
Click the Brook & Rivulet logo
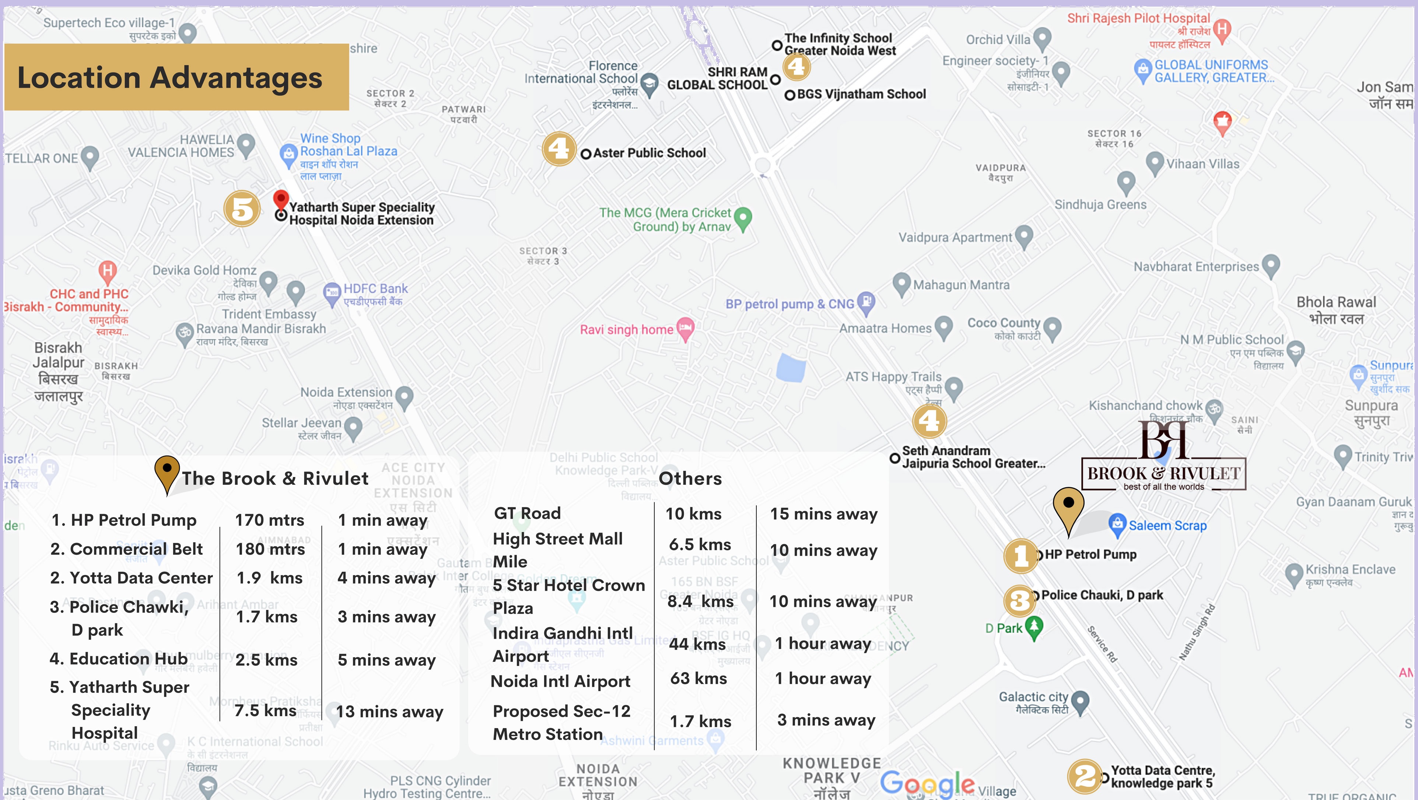[1163, 457]
